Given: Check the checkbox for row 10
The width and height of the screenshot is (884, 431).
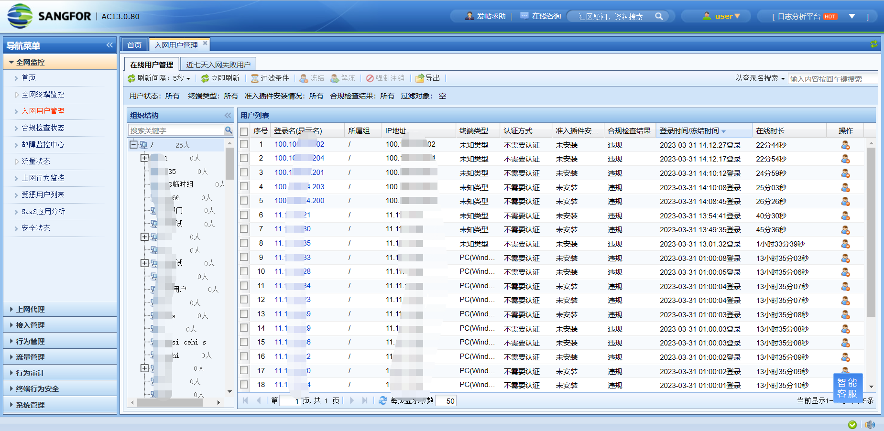Looking at the screenshot, I should (244, 271).
